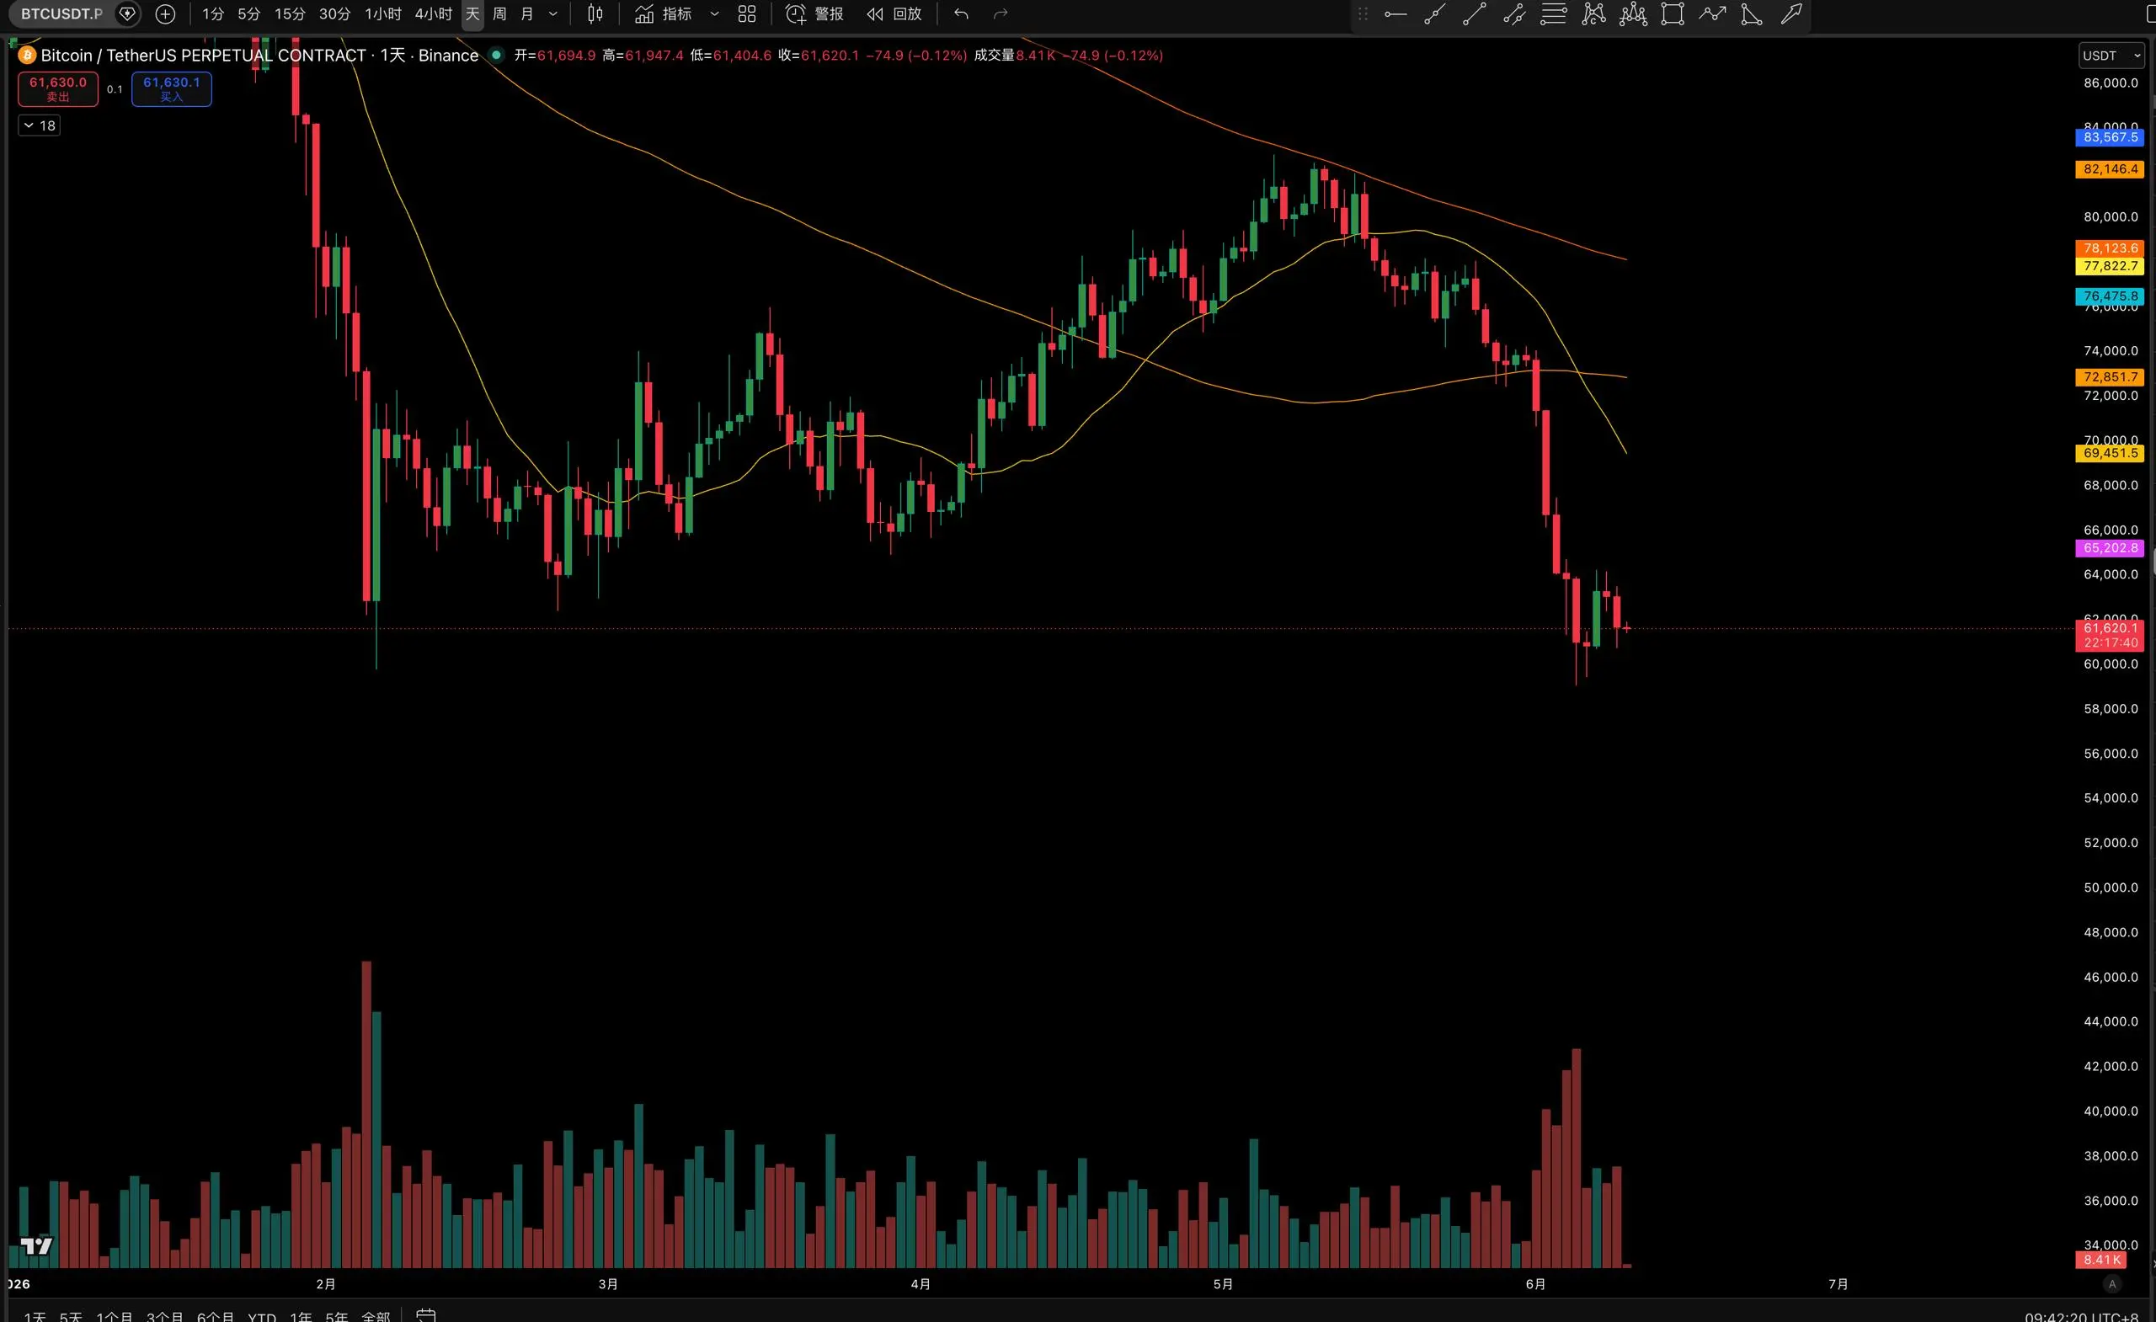Screen dimensions: 2156x1322
Task: Expand the dropdown arrow after 指标
Action: [x=714, y=14]
